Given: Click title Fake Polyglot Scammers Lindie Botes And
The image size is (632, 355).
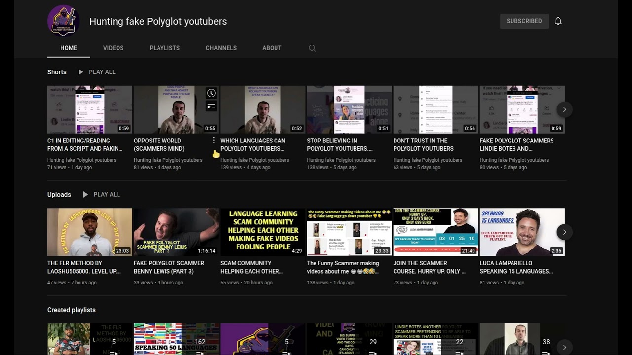Looking at the screenshot, I should (517, 144).
